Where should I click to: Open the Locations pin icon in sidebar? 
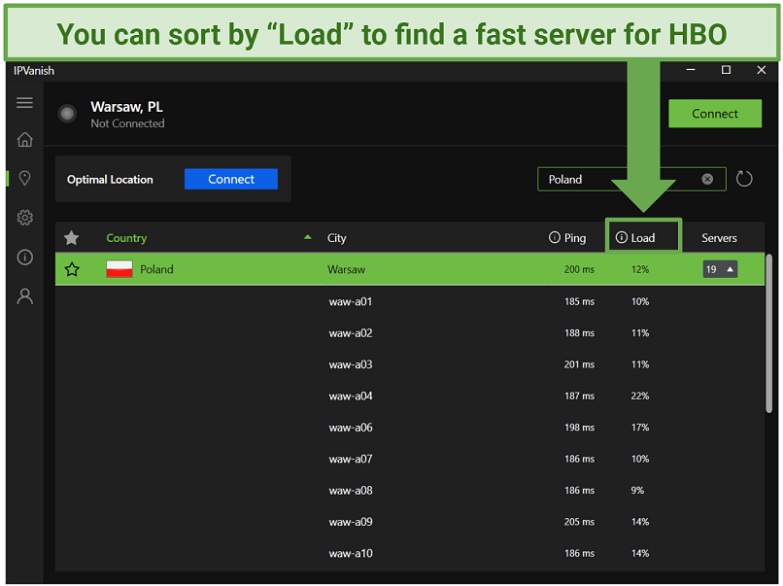coord(24,179)
